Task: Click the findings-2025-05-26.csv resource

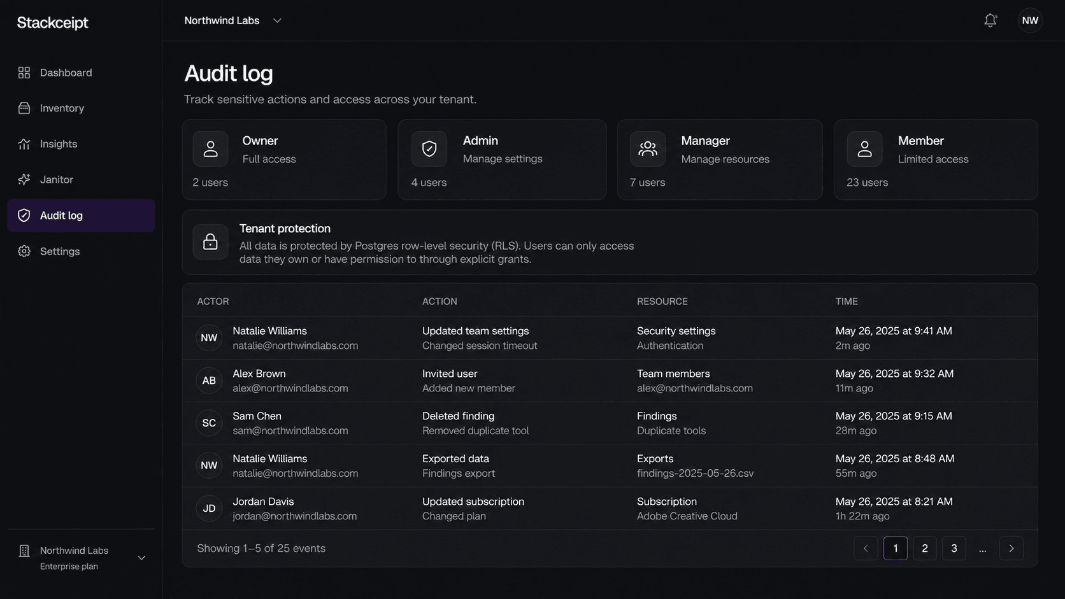Action: (695, 473)
